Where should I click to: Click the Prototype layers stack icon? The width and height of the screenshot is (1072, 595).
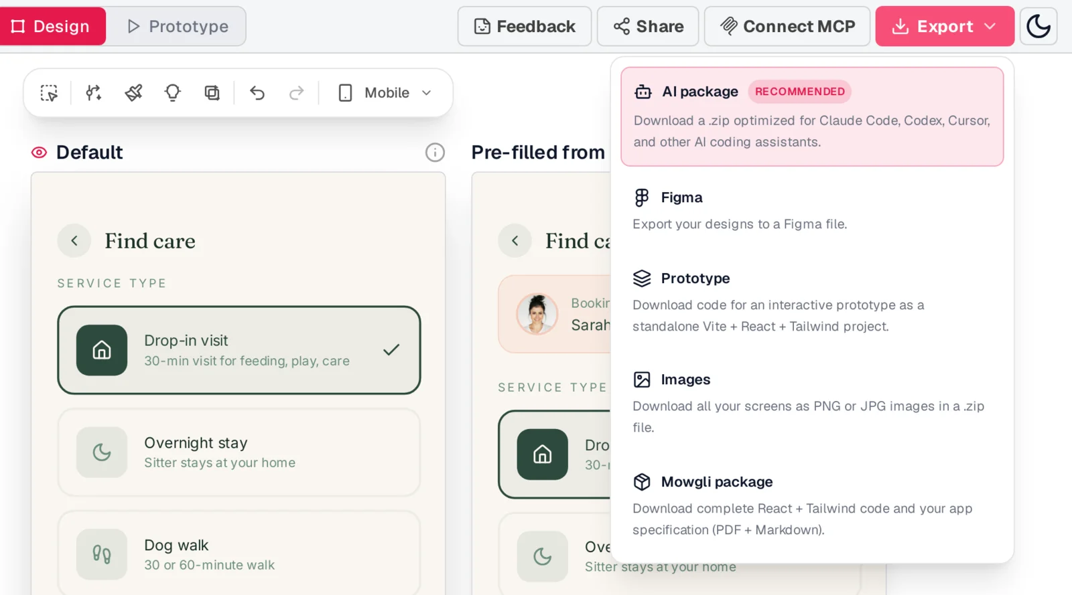[x=642, y=278]
